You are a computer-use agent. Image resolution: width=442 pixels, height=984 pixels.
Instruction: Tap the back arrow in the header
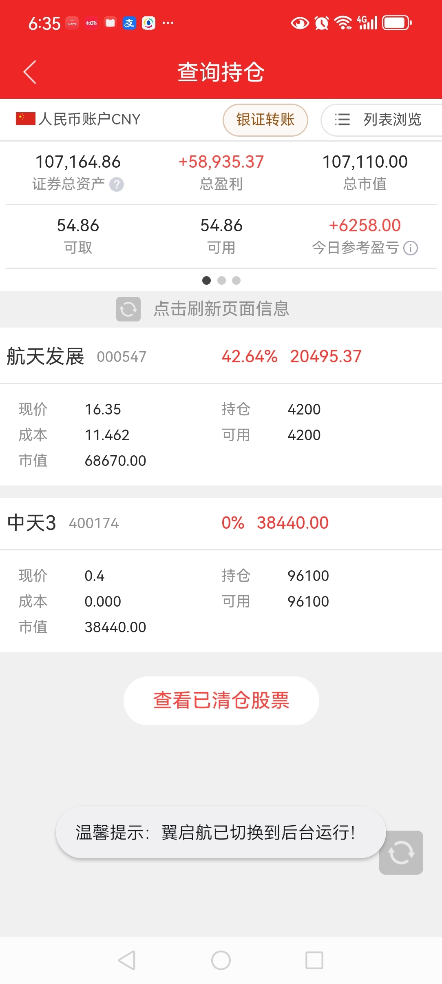[x=30, y=72]
